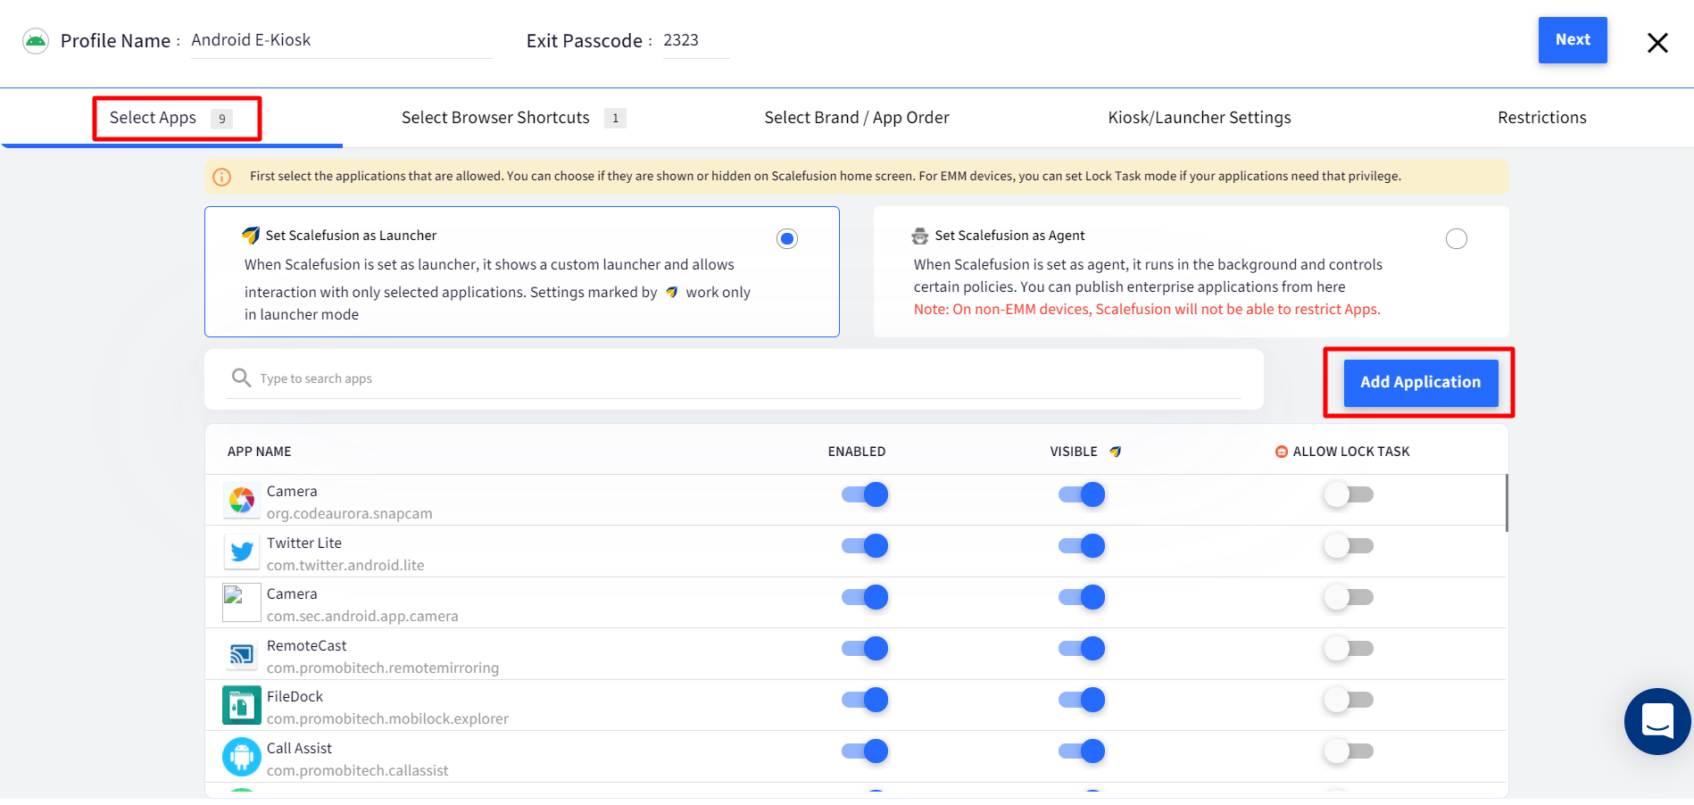The width and height of the screenshot is (1694, 805).
Task: Click package name com.twitter.android.lite
Action: click(345, 566)
